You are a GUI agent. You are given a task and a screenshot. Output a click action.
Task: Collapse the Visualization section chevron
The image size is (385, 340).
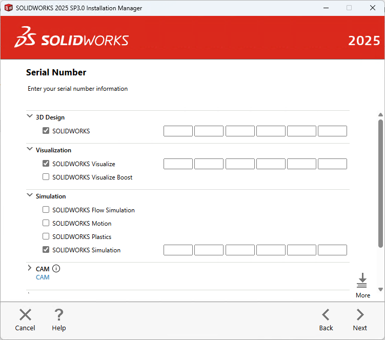pos(29,149)
